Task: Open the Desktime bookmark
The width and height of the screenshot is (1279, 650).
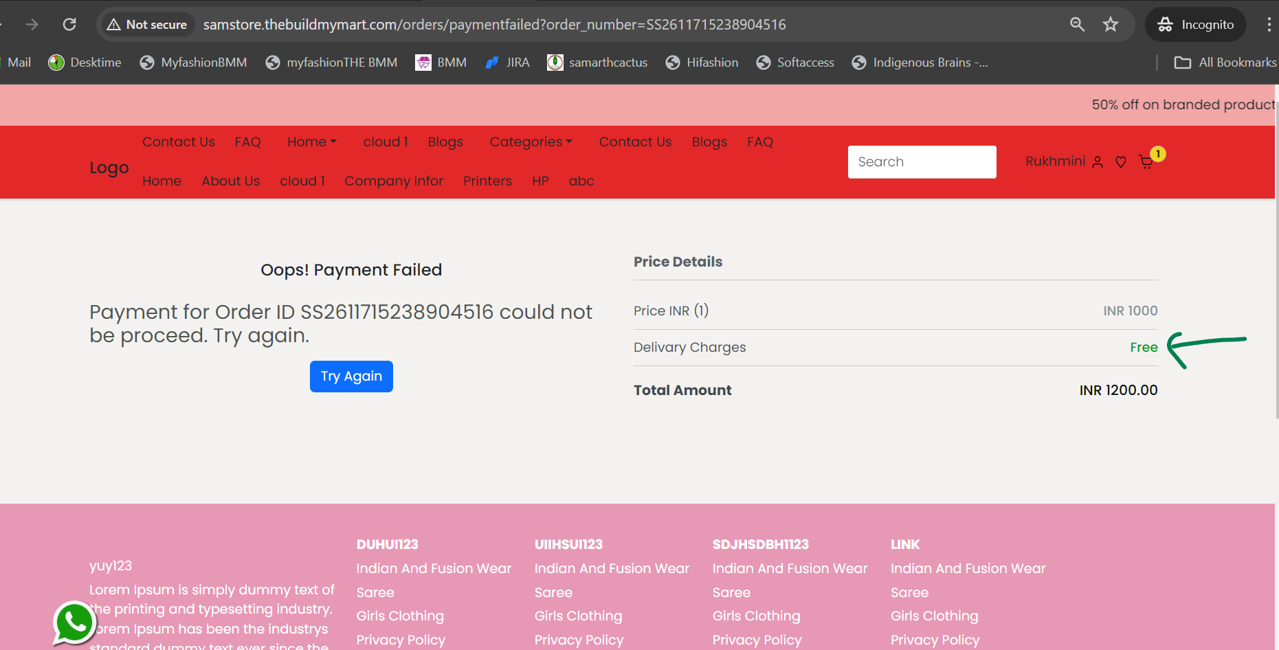Action: click(x=85, y=63)
